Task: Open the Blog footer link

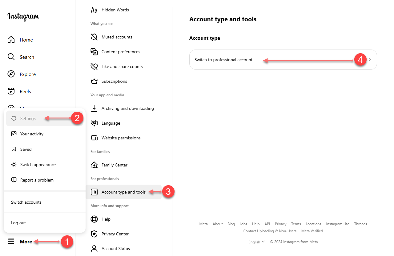Action: coord(231,224)
